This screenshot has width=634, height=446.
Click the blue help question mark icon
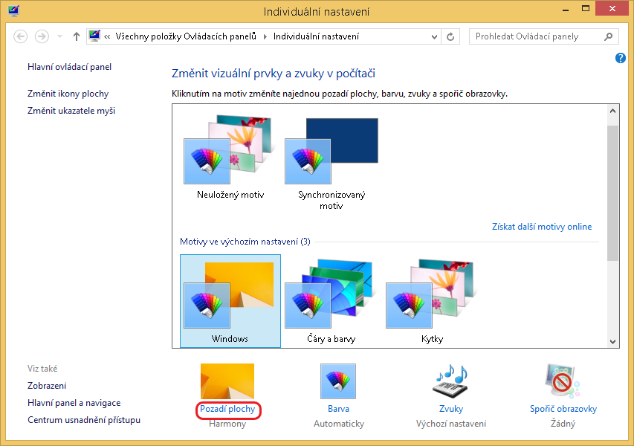(x=621, y=58)
